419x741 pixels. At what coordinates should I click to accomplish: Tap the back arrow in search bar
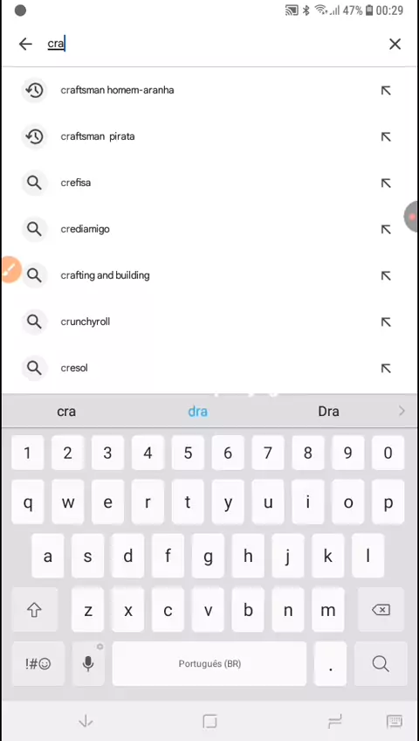tap(25, 44)
